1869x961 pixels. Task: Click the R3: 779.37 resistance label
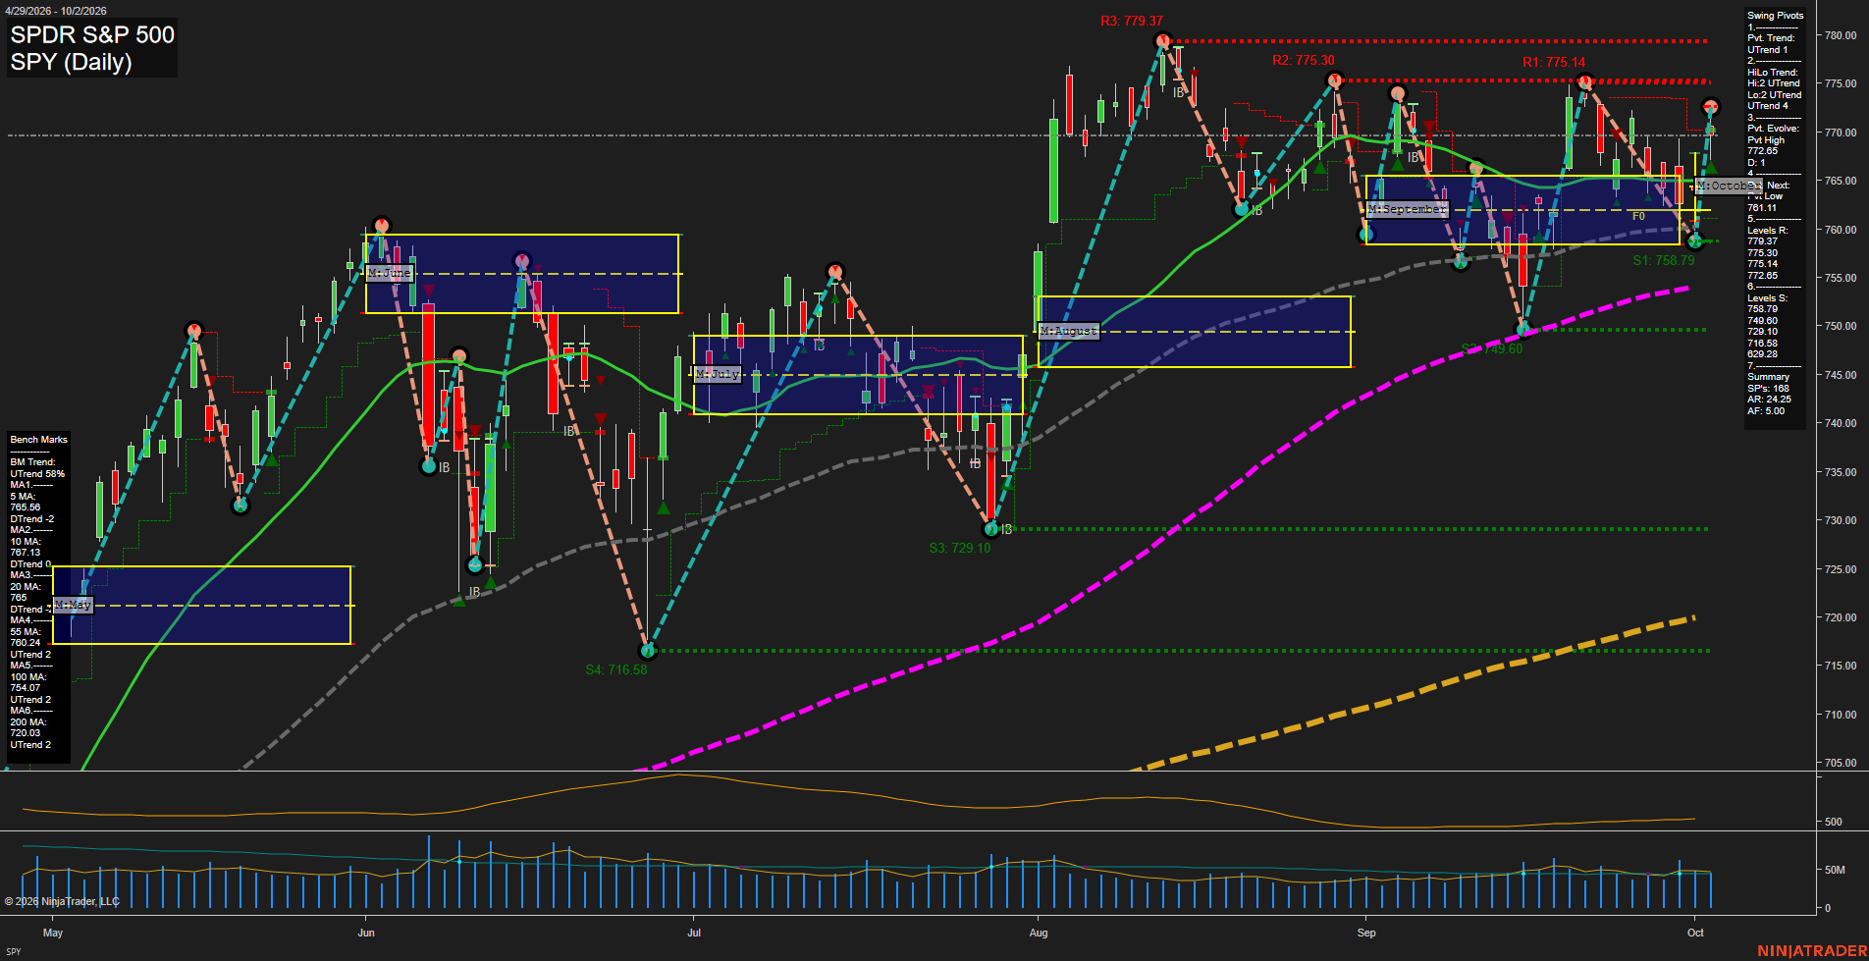tap(1131, 21)
